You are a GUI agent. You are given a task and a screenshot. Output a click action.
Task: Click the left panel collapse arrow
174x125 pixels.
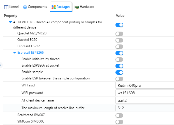[1, 65]
